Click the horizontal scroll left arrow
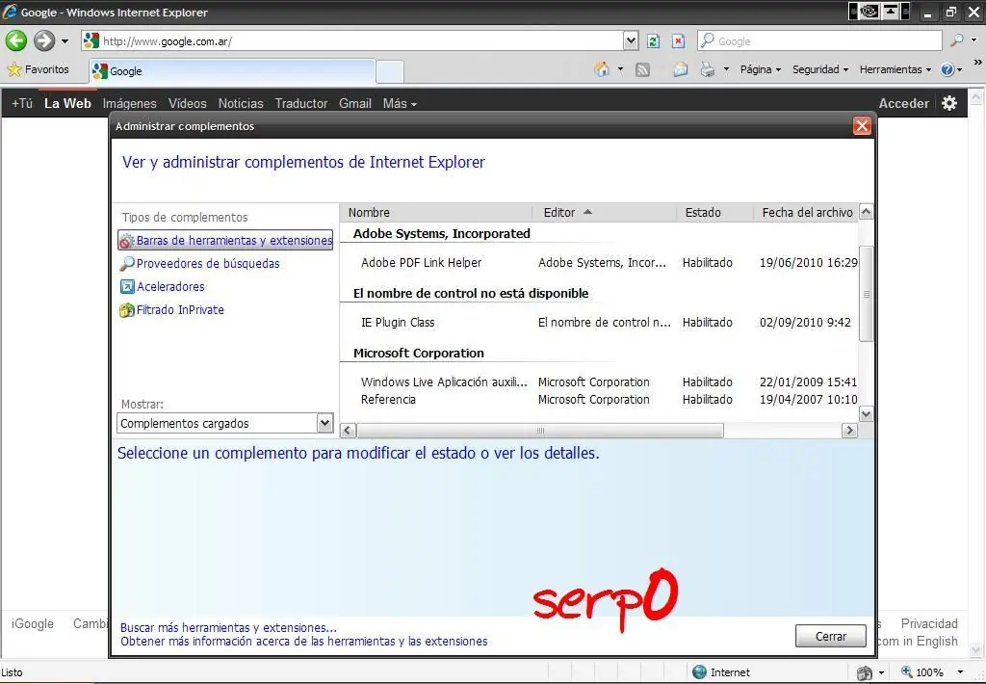Image resolution: width=986 pixels, height=684 pixels. click(349, 431)
